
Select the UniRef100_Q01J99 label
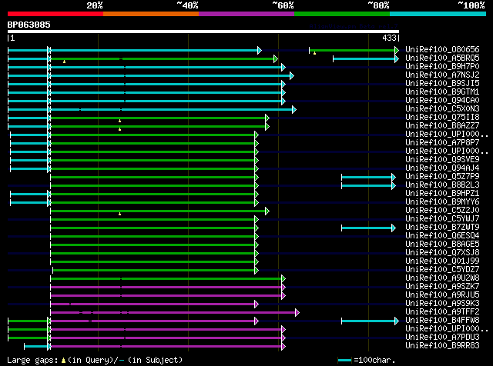[442, 261]
